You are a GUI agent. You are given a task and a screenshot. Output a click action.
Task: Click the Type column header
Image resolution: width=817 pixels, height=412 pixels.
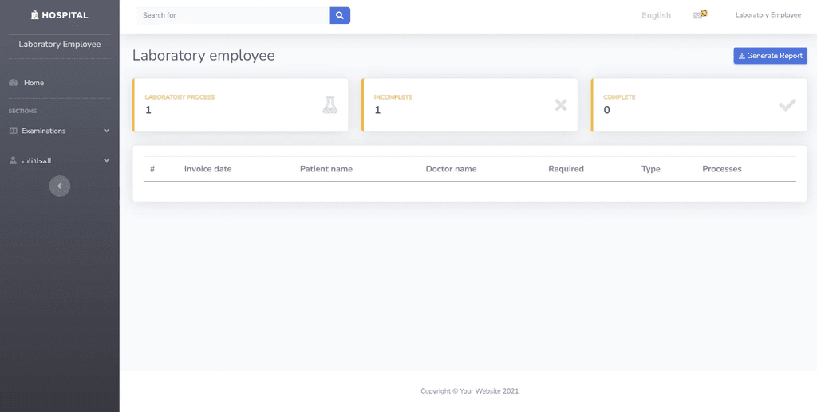(x=651, y=169)
